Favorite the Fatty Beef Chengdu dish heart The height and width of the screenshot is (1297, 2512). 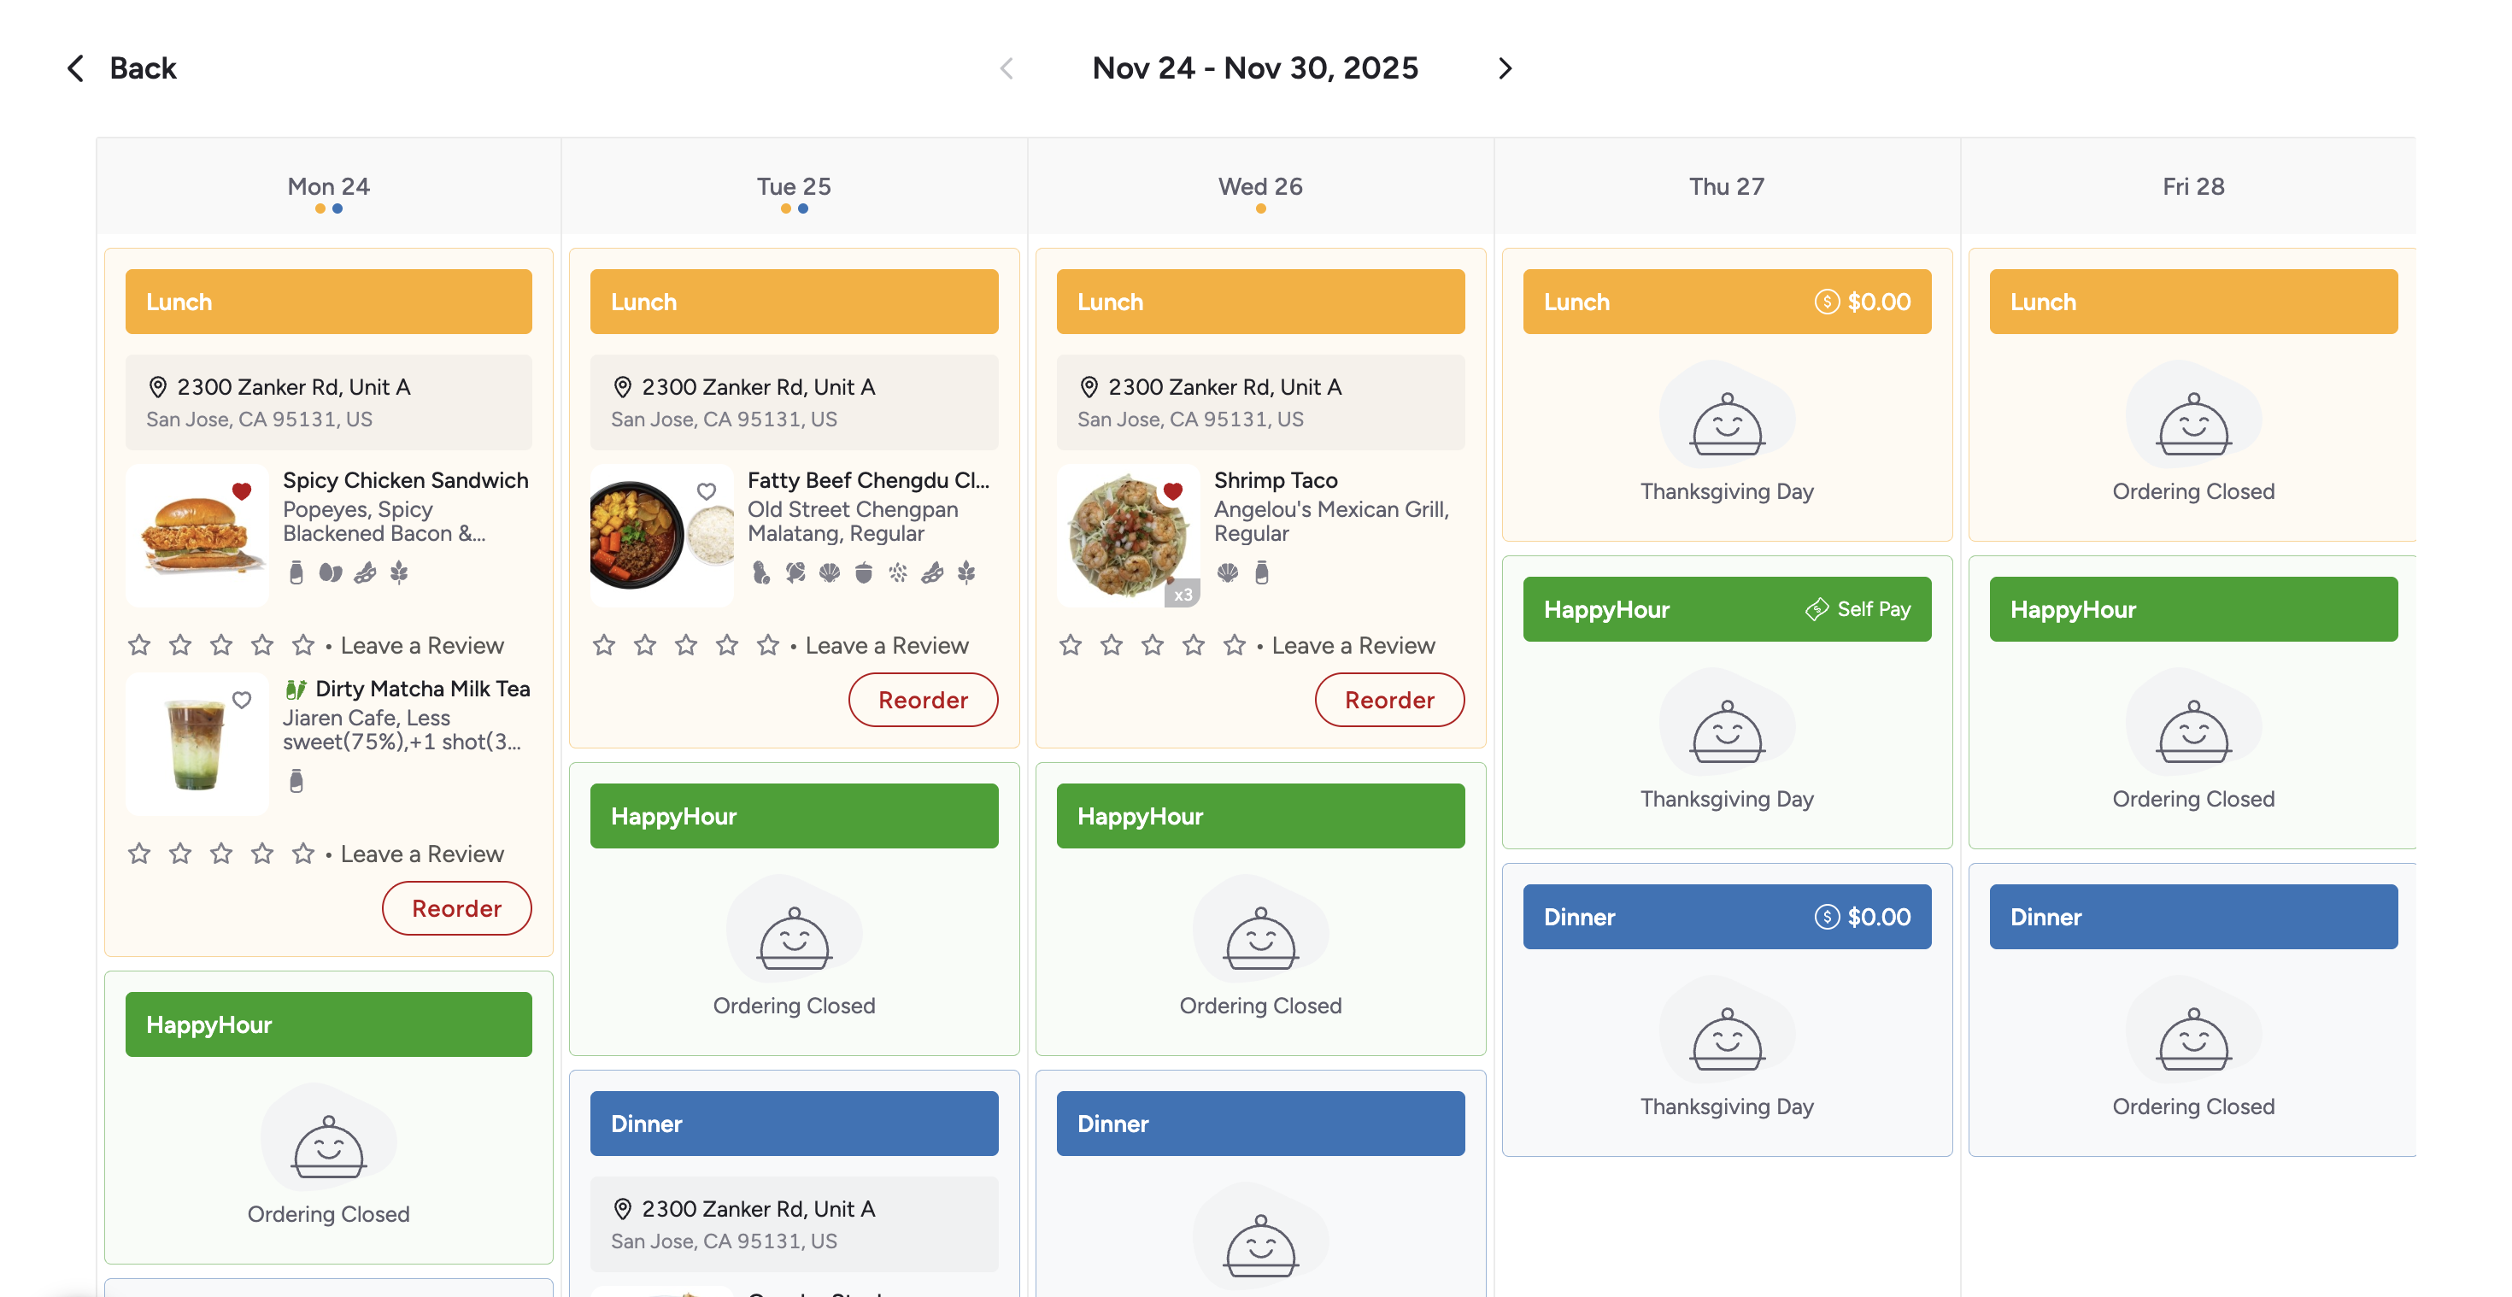707,491
